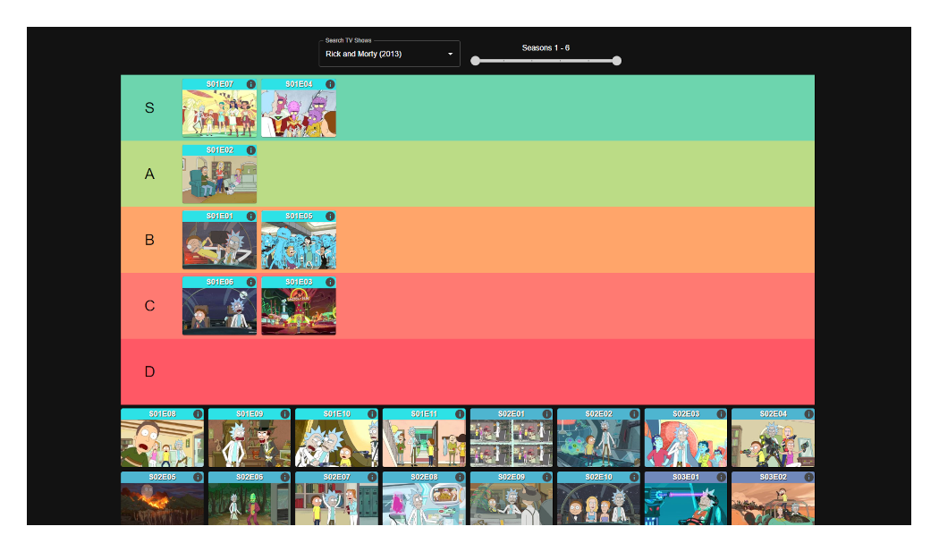
Task: Show details via S01E06 info icon
Action: coord(250,283)
